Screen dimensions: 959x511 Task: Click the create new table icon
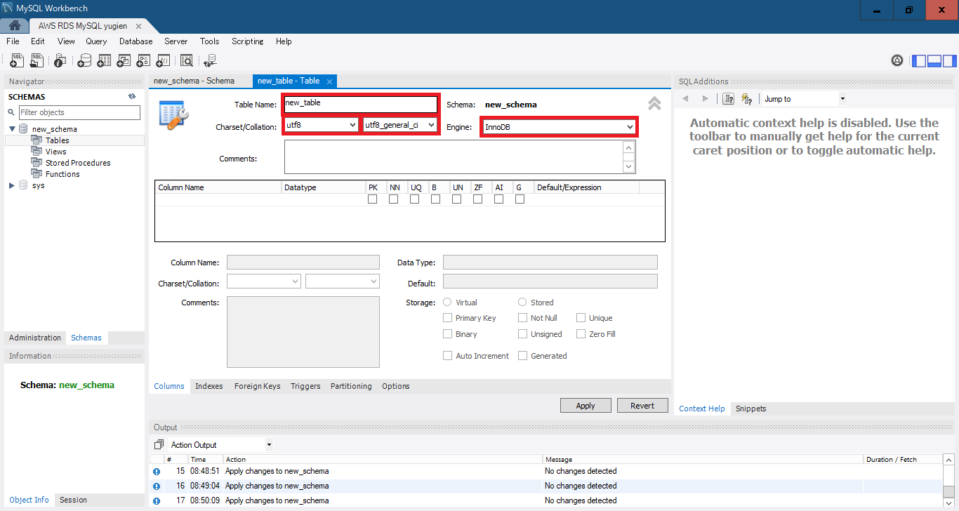[x=104, y=61]
